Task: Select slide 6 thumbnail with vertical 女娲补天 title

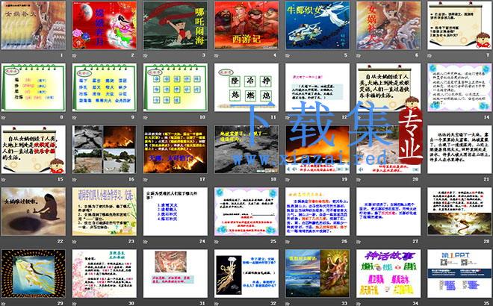Action: 388,25
